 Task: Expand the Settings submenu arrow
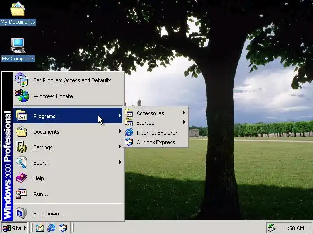[120, 147]
